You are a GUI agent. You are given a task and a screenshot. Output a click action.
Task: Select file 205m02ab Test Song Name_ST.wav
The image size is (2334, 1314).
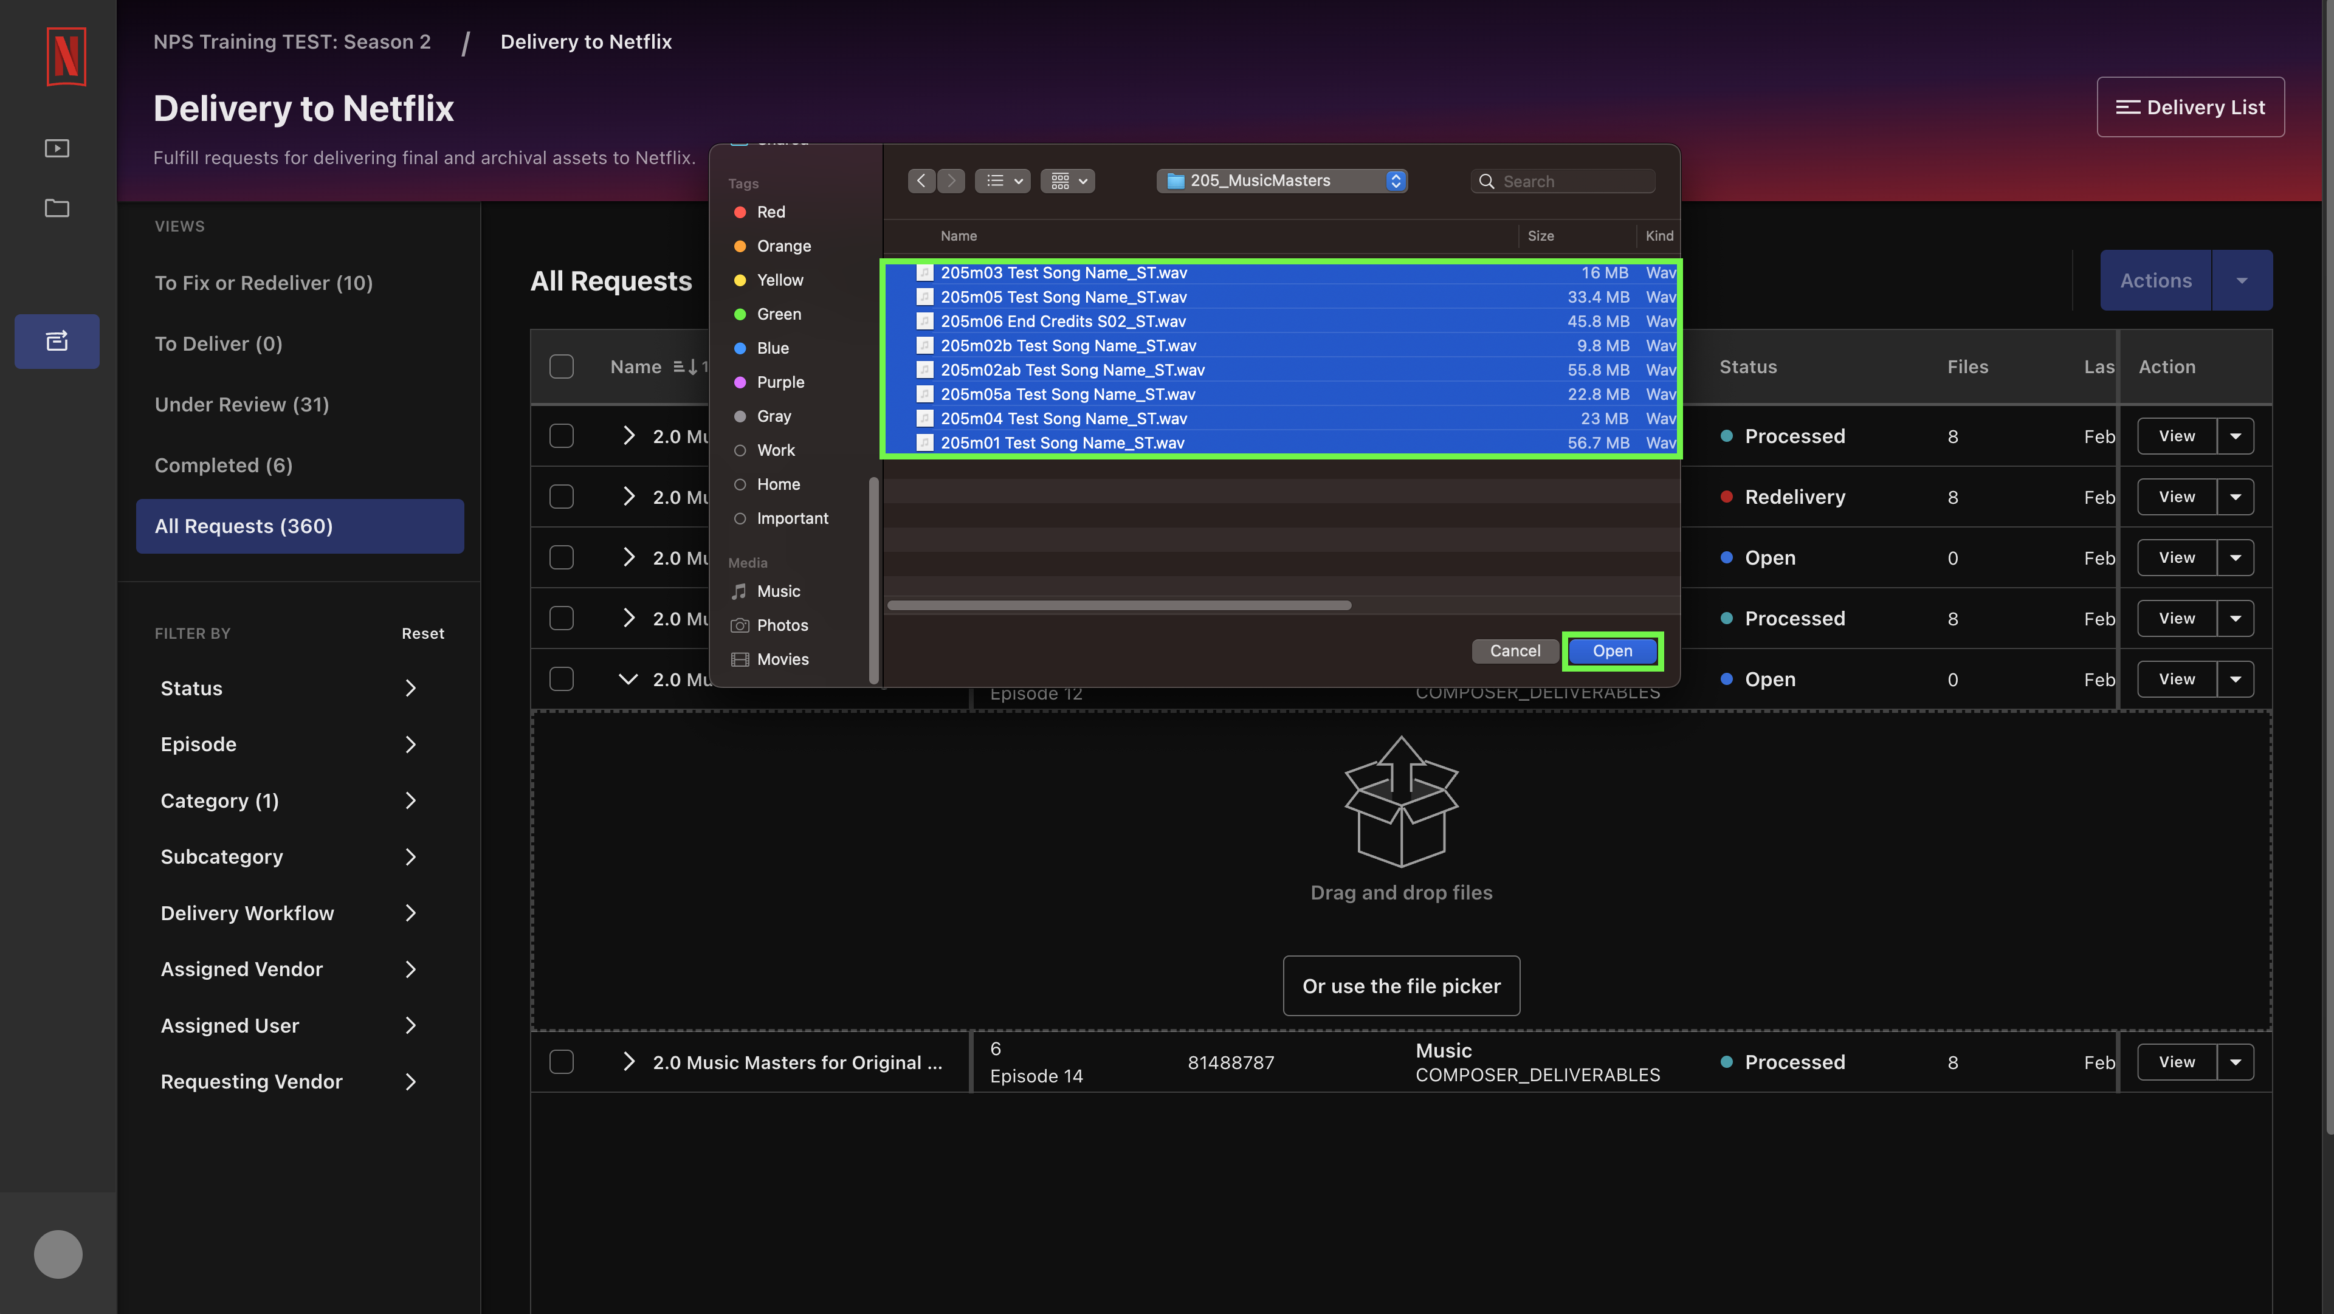click(1281, 370)
